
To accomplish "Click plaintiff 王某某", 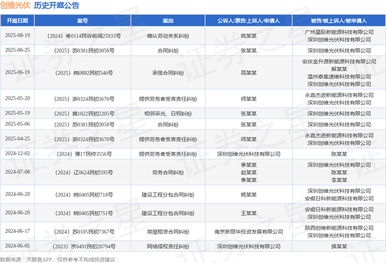I will click(249, 213).
